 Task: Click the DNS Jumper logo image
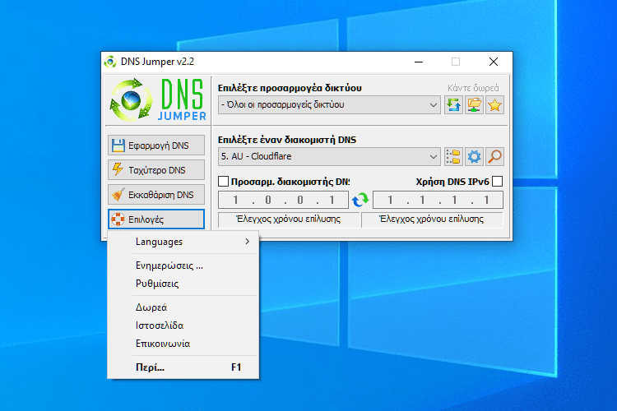[x=157, y=100]
